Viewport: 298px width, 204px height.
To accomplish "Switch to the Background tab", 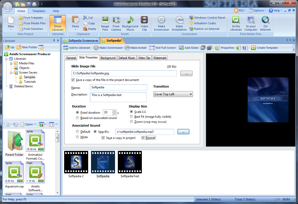I will point(108,58).
